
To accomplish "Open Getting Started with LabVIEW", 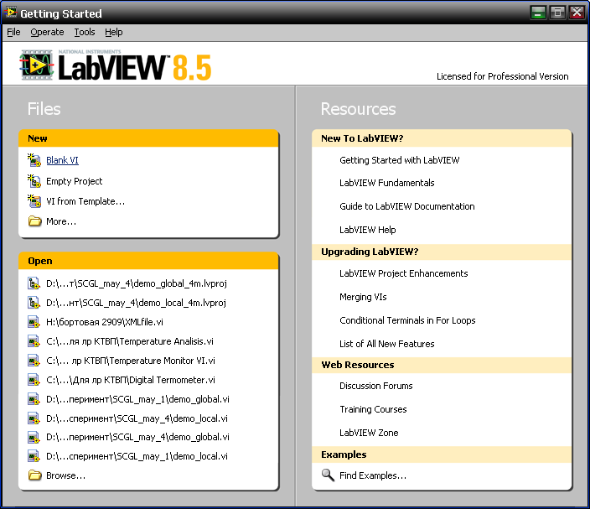I will tap(399, 160).
